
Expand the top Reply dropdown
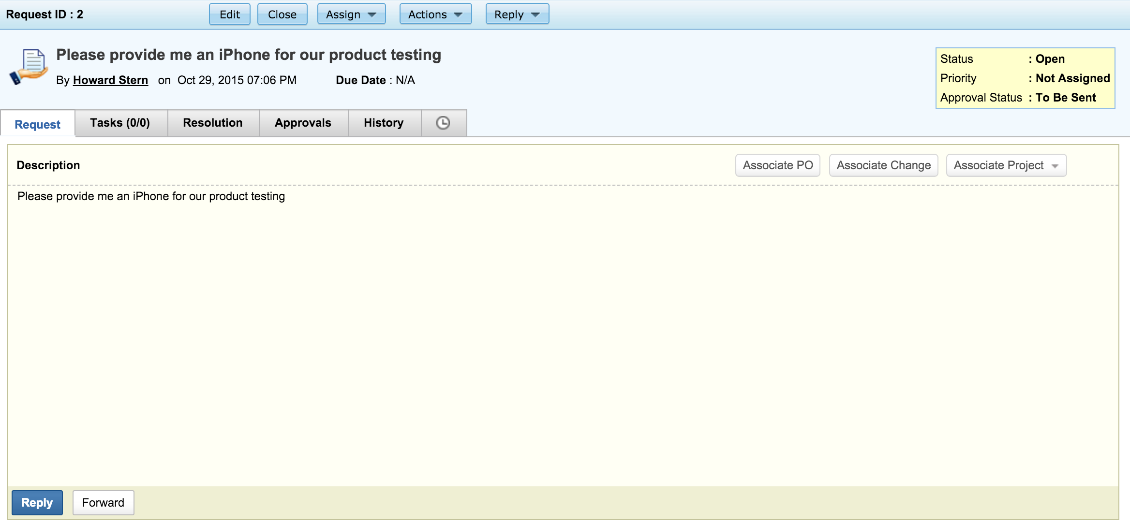517,15
